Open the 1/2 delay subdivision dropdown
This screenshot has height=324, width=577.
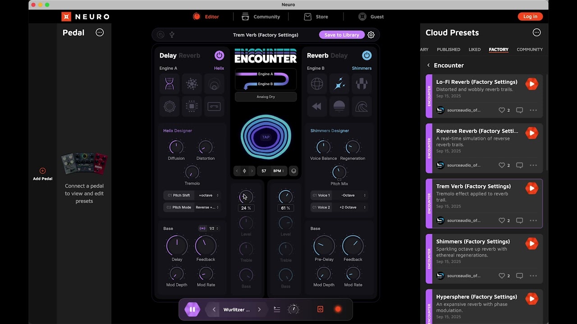[x=214, y=229]
